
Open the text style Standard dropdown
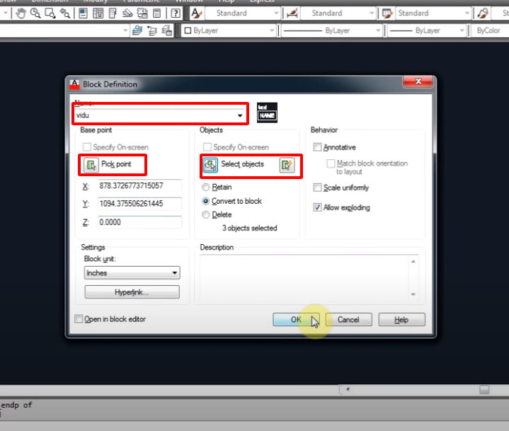(x=243, y=13)
